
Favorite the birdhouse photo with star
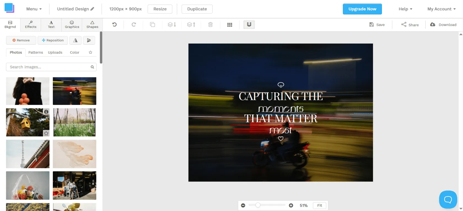[x=46, y=133]
